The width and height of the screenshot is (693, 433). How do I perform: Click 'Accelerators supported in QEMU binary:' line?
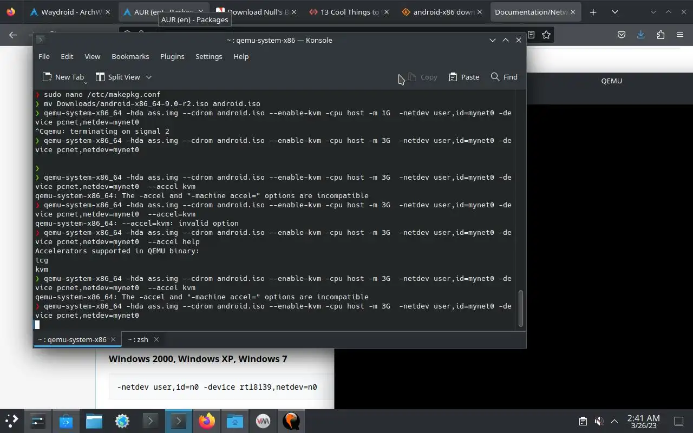[x=117, y=251]
